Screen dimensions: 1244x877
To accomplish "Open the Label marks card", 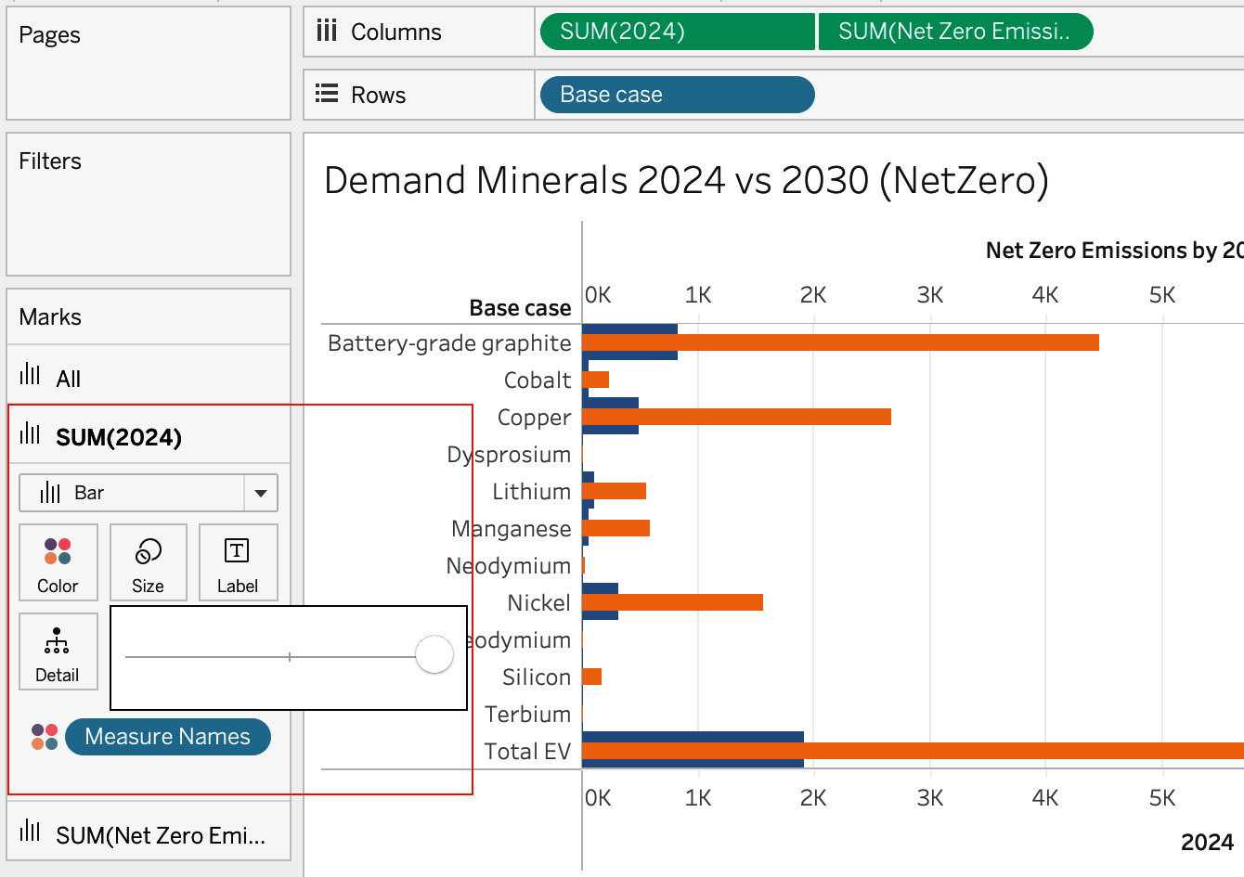I will (x=238, y=562).
